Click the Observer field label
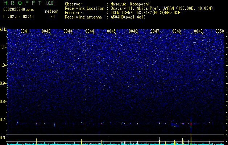Viewport: 228px width, 145px height. (x=74, y=4)
